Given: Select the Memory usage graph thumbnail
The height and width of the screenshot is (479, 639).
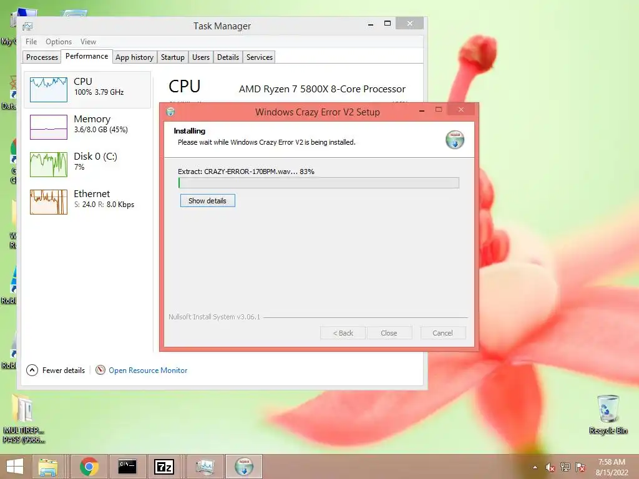Looking at the screenshot, I should [x=49, y=127].
